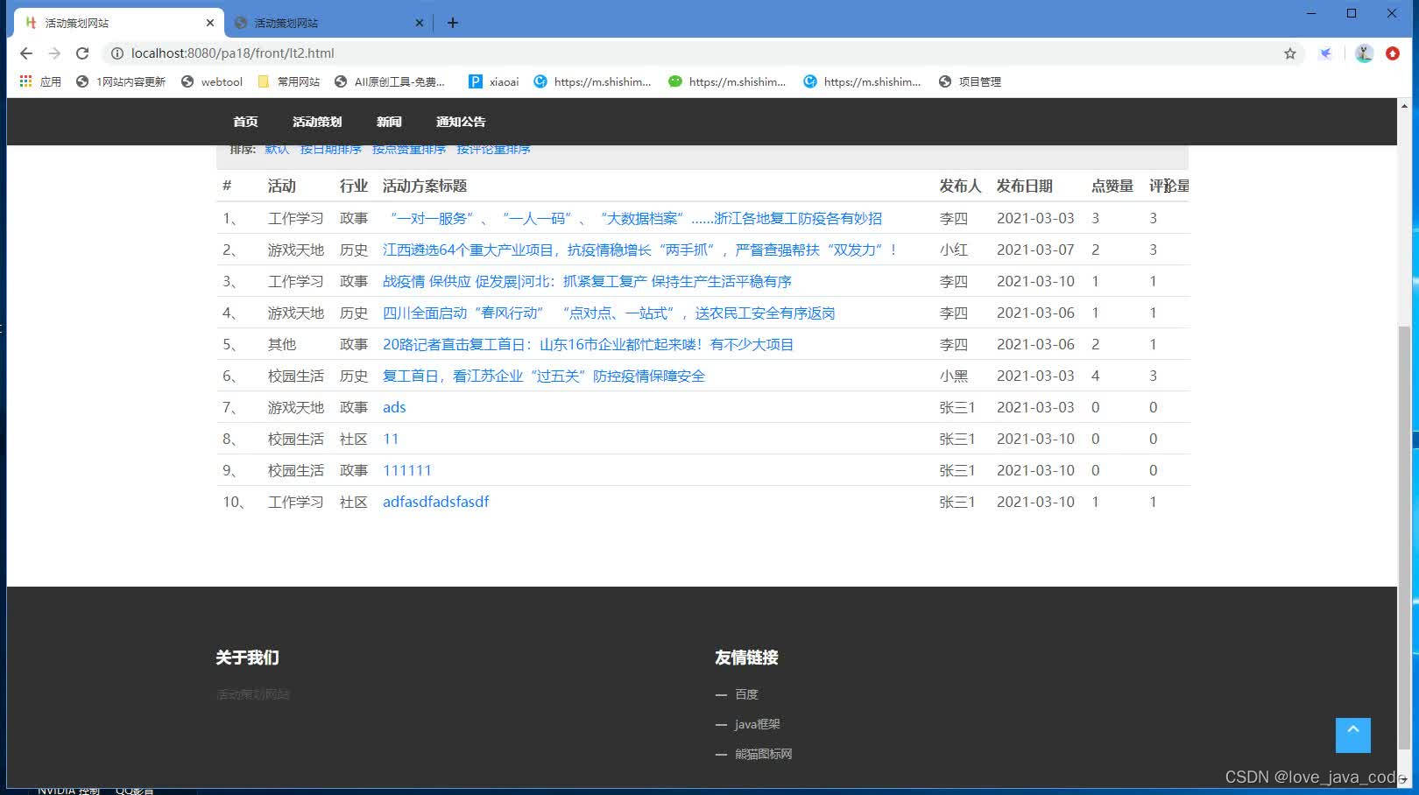Open the 常用网站 bookmark folder

(x=289, y=81)
